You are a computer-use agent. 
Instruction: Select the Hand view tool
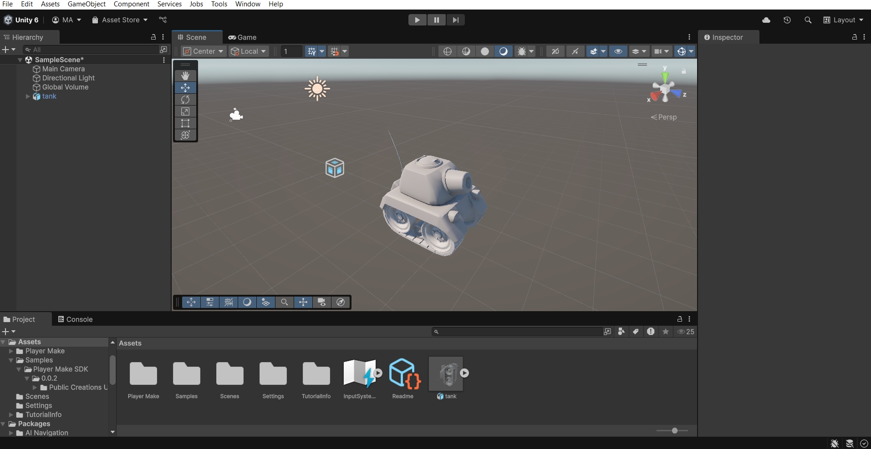185,76
